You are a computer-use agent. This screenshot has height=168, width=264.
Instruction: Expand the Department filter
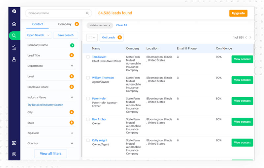(72, 66)
